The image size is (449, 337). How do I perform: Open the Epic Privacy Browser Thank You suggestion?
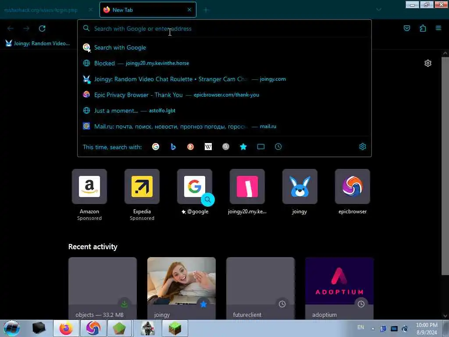coord(224,95)
